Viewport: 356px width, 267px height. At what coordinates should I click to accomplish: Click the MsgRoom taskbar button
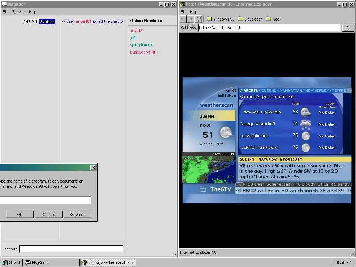(x=51, y=262)
